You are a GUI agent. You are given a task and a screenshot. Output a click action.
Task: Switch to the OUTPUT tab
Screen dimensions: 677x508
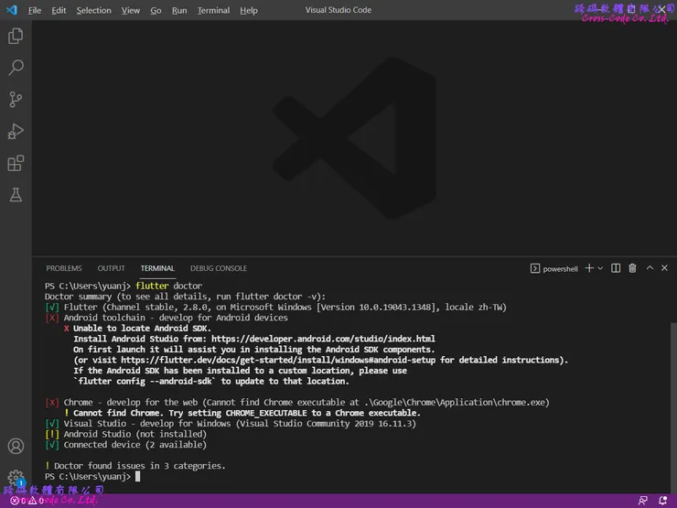coord(111,268)
